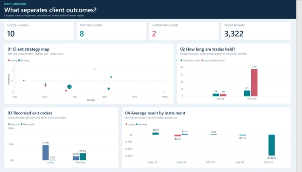Click the XAUUSD losing ($23.4) bar
Image resolution: width=302 pixels, height=172 pixels.
(178, 135)
